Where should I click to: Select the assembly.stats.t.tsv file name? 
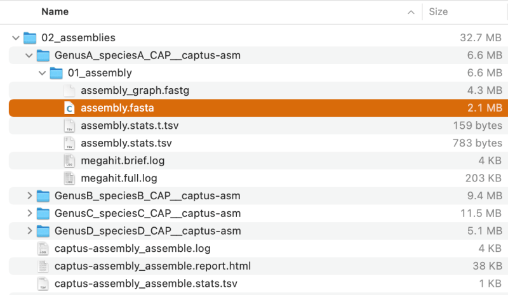130,126
